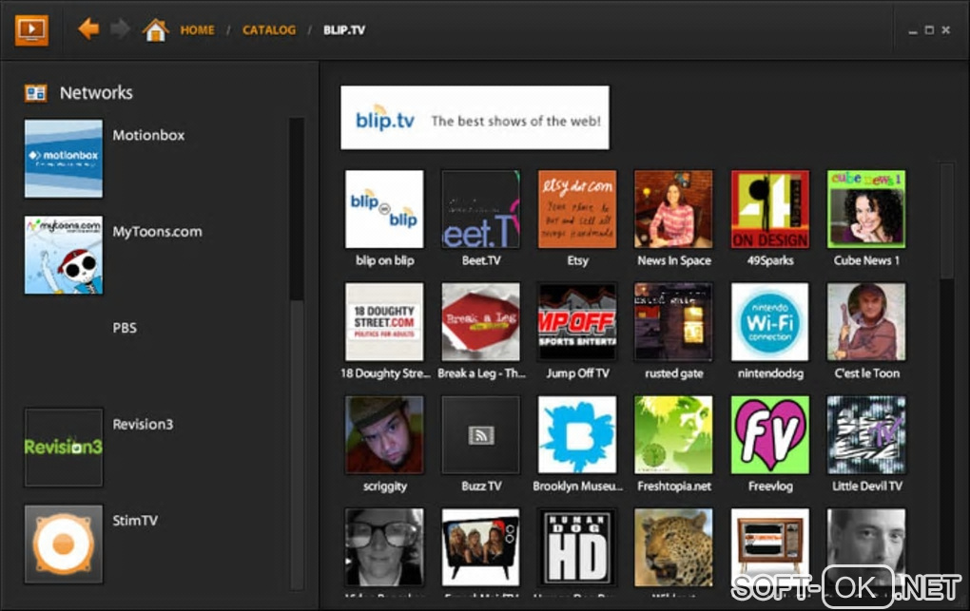Click the grey forward arrow
This screenshot has width=970, height=611.
point(120,29)
